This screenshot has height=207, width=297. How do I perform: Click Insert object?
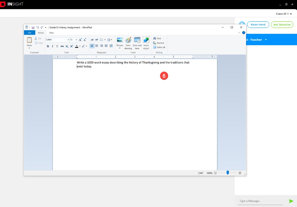pyautogui.click(x=146, y=43)
